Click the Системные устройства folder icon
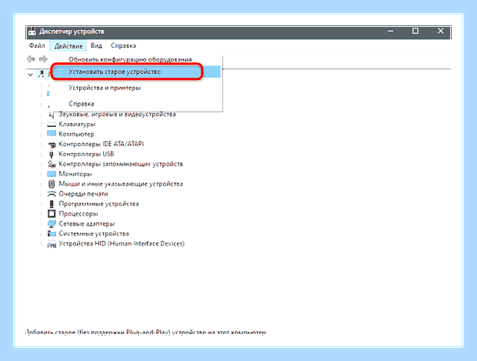 52,233
